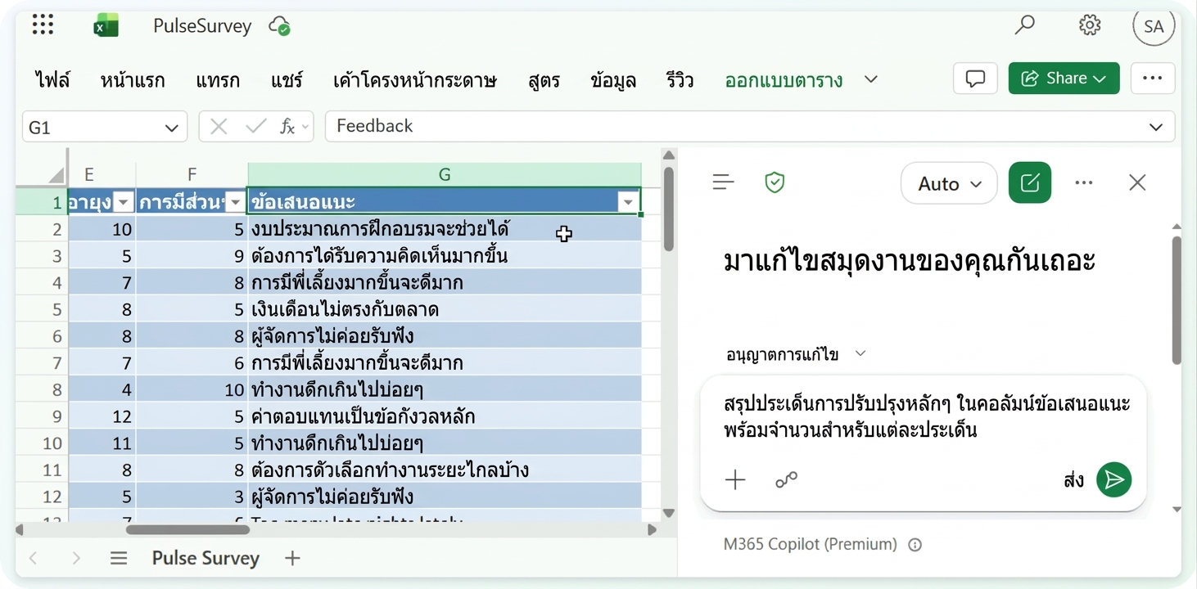Close the Copilot pane

tap(1137, 182)
